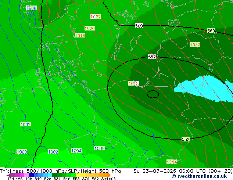Click the 1018 label inside the 552 contour
233x180 pixels.
[x=133, y=83]
